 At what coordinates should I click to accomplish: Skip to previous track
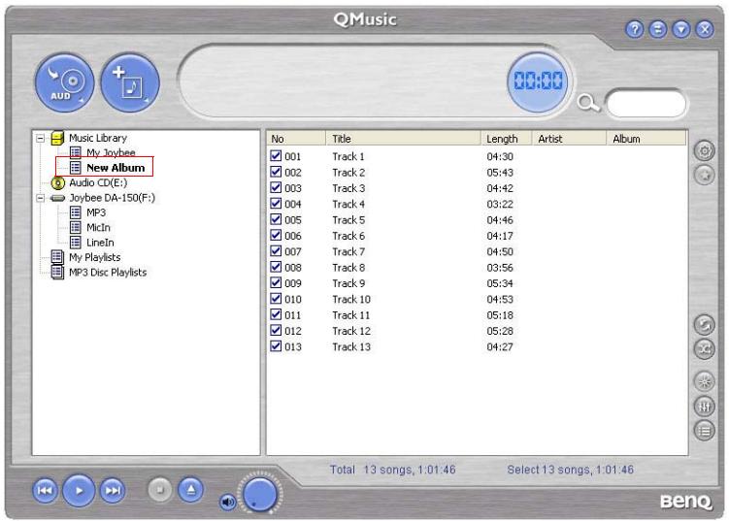point(45,490)
